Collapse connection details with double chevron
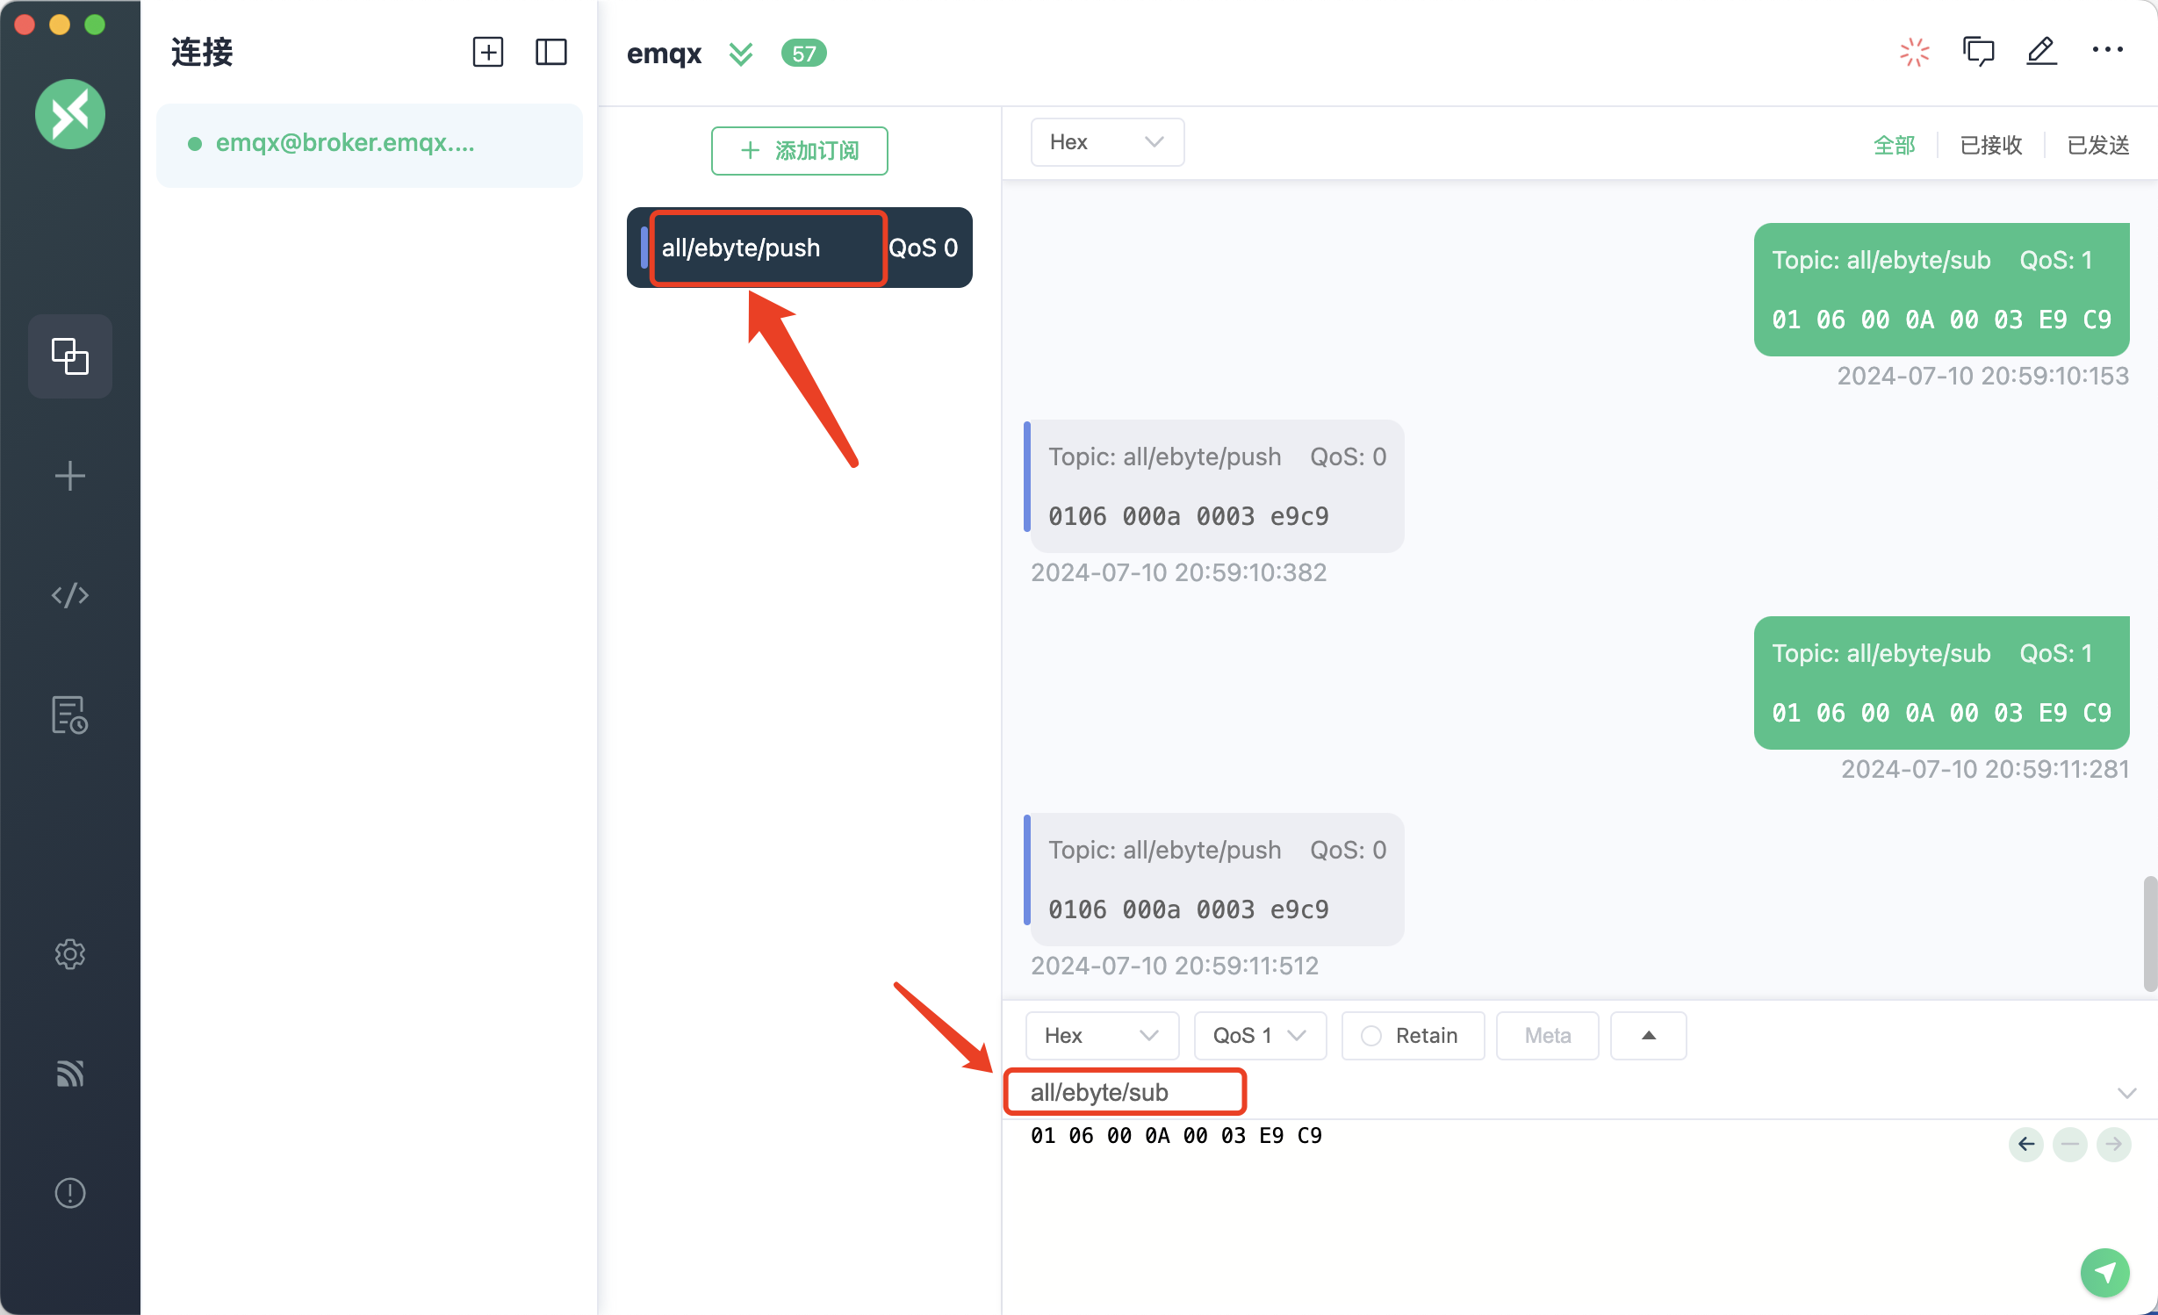The width and height of the screenshot is (2158, 1315). tap(740, 54)
